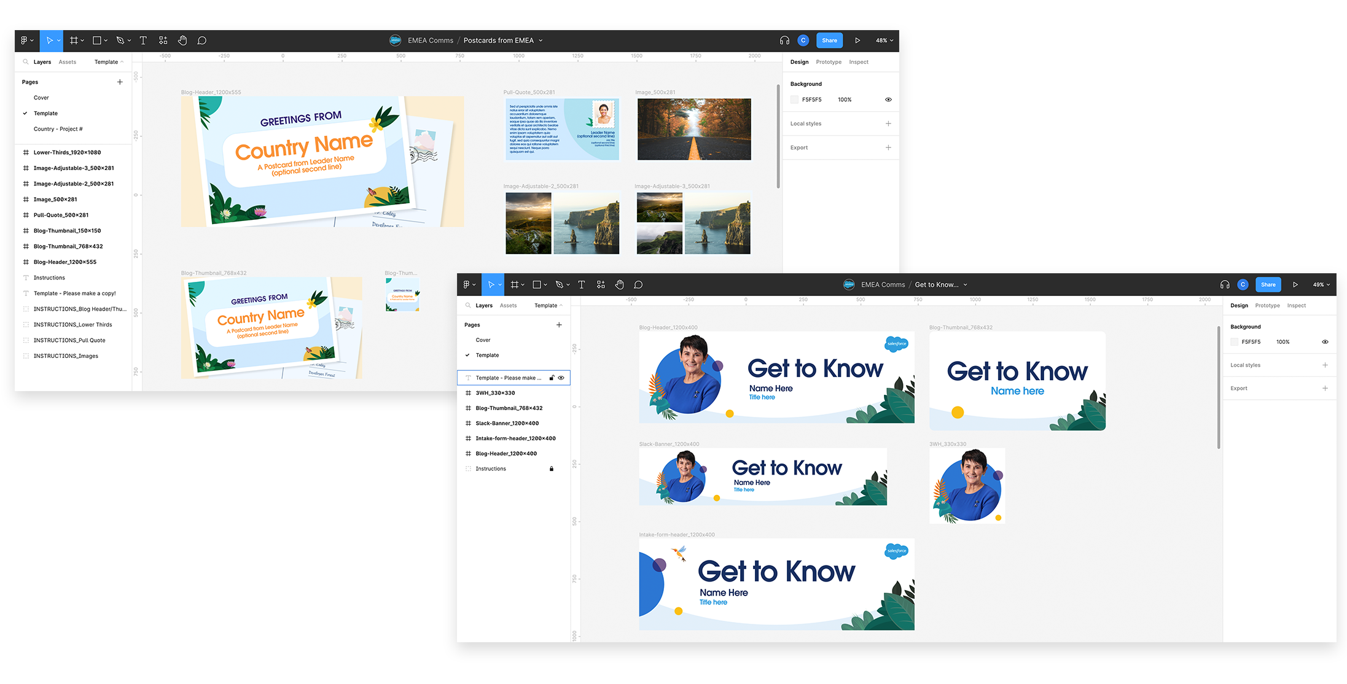
Task: Toggle Background visibility eye in the Postcards Design panel
Action: point(888,99)
